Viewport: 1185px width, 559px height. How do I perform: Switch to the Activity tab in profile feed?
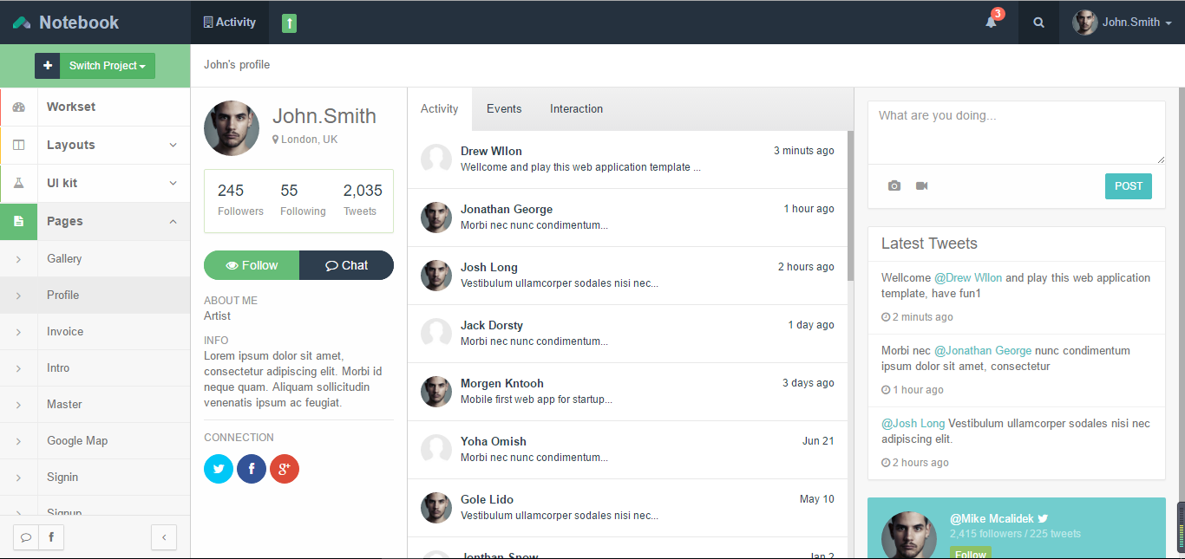(440, 109)
